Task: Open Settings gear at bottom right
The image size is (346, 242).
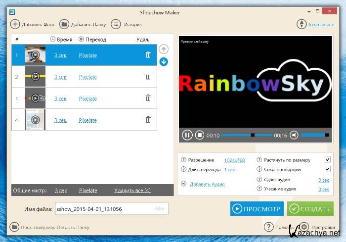Action: (x=304, y=227)
